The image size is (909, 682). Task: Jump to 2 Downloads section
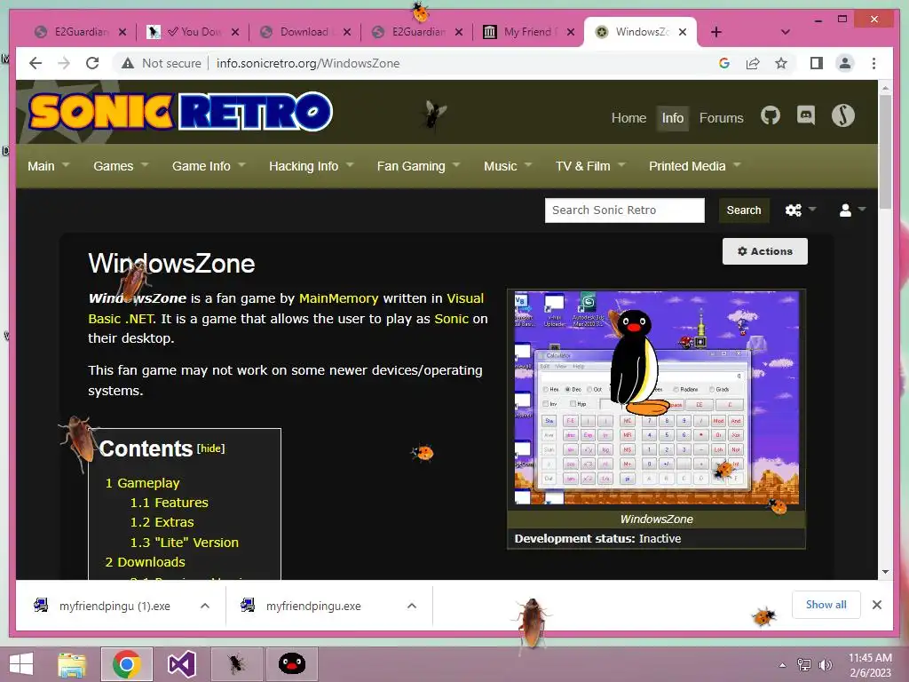(145, 562)
